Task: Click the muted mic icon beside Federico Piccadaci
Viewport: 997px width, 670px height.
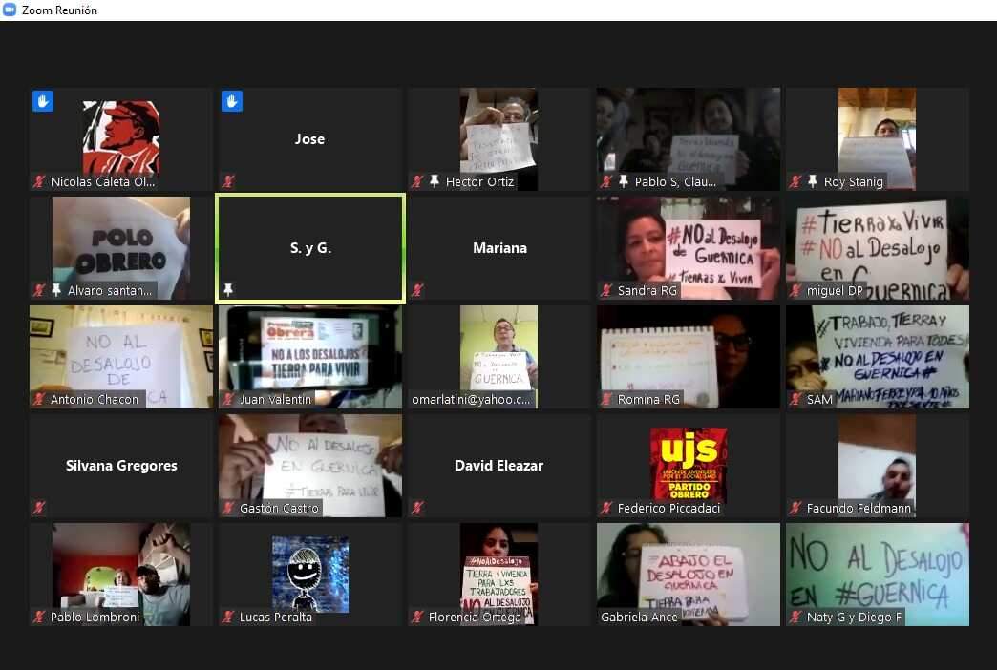Action: [607, 508]
